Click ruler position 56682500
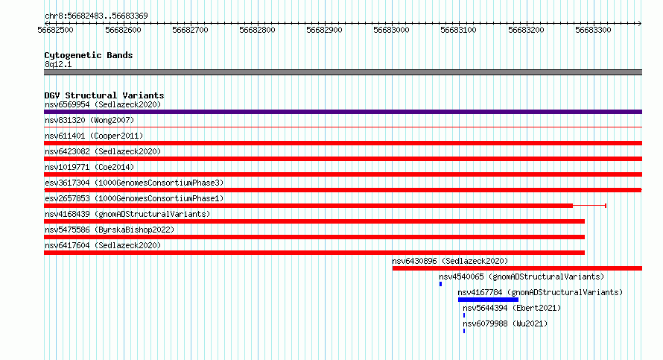This screenshot has height=360, width=663. tap(55, 30)
